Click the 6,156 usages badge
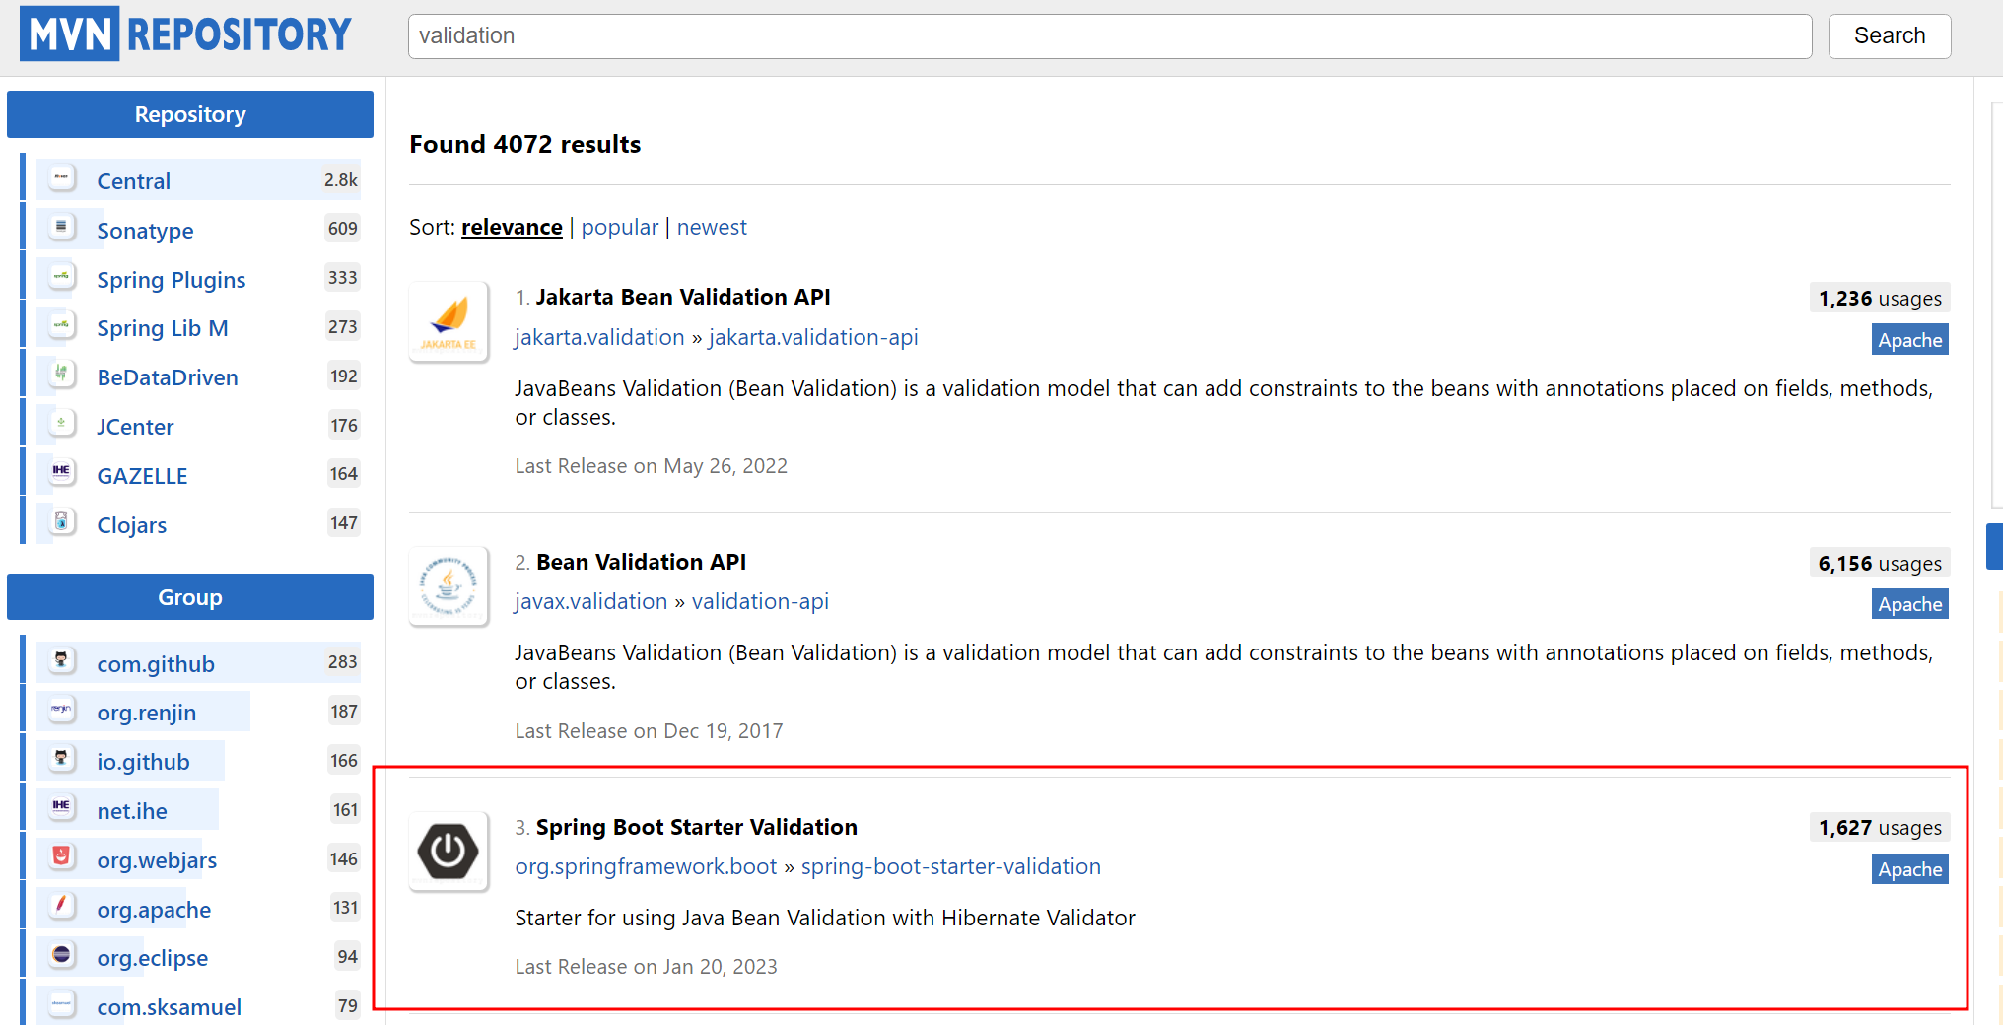Image resolution: width=2003 pixels, height=1025 pixels. [1880, 564]
